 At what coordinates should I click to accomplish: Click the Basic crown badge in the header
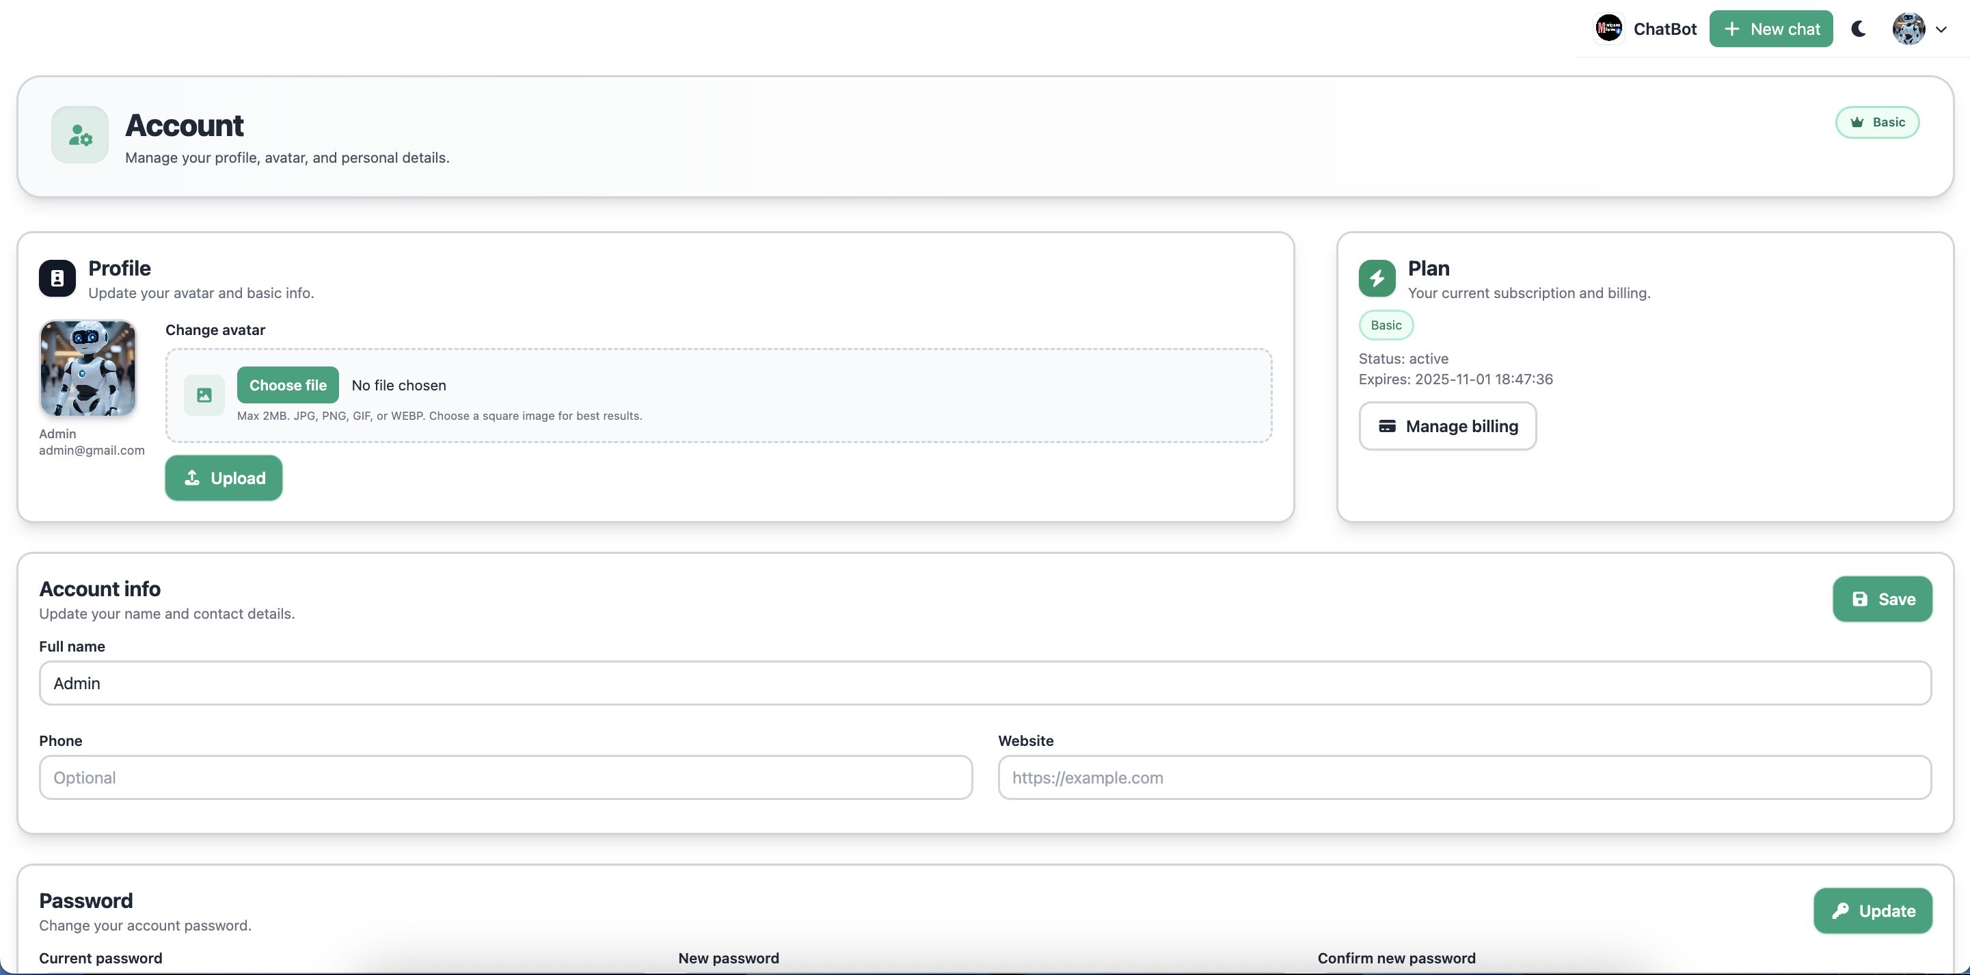pos(1877,122)
